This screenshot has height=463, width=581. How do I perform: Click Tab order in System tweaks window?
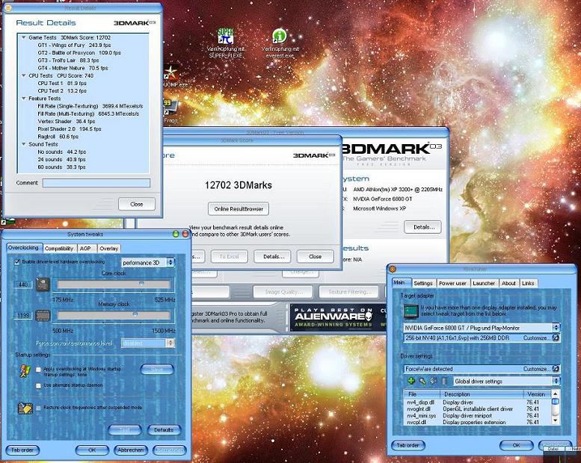point(22,450)
